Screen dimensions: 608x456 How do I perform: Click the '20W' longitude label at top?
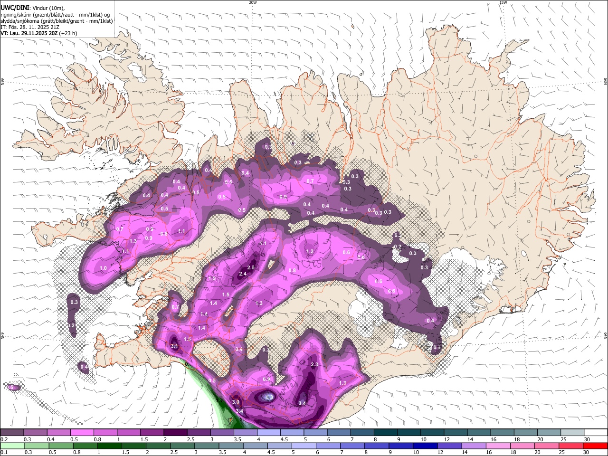[253, 3]
